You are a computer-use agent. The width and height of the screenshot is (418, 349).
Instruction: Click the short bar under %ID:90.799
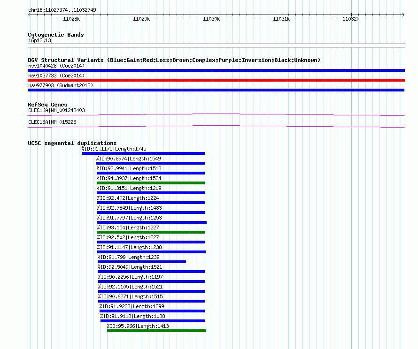[141, 262]
